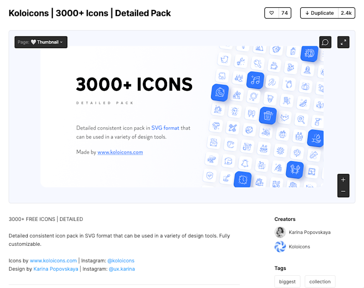This screenshot has height=288, width=364.
Task: Click the shield heart icon in preview
Action: point(210,176)
